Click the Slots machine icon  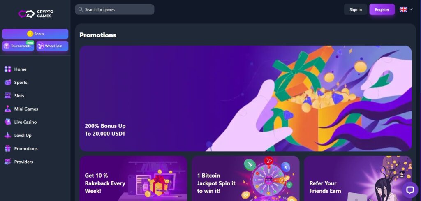point(8,95)
